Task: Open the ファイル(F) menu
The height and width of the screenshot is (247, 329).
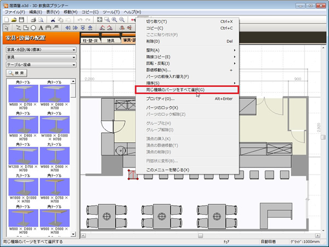Action: click(x=14, y=12)
